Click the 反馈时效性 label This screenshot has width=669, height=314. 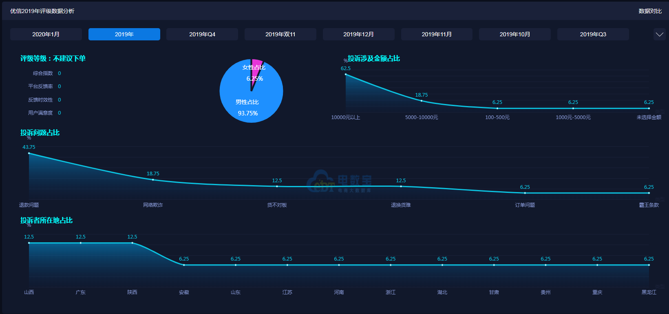40,100
